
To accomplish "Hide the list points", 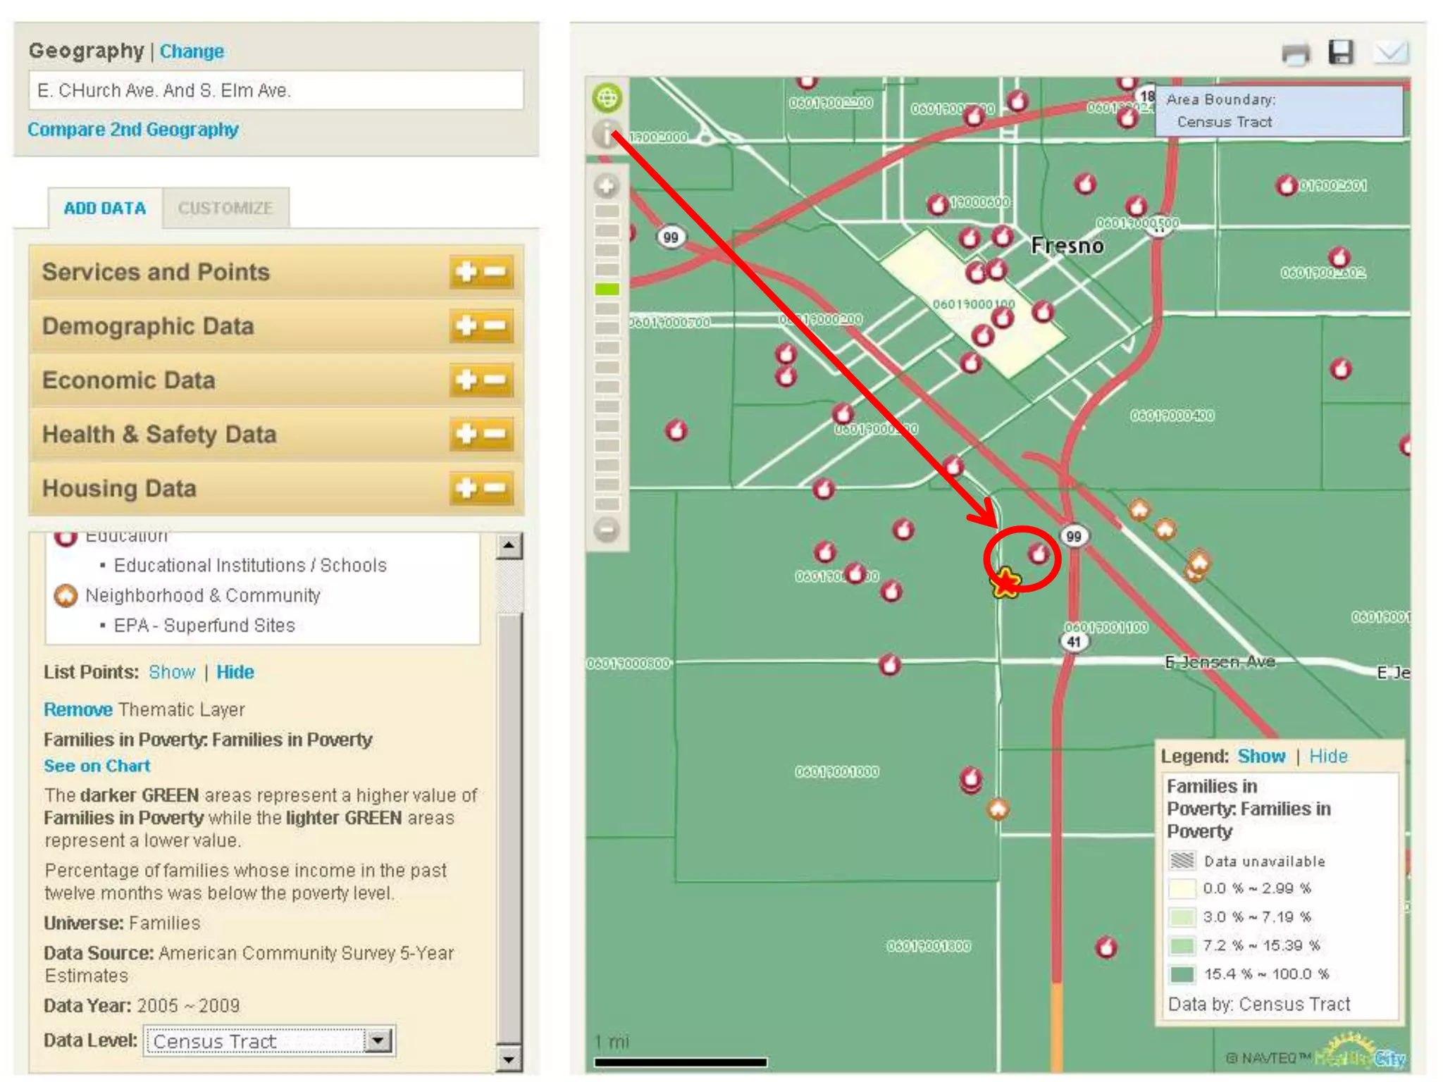I will [235, 672].
